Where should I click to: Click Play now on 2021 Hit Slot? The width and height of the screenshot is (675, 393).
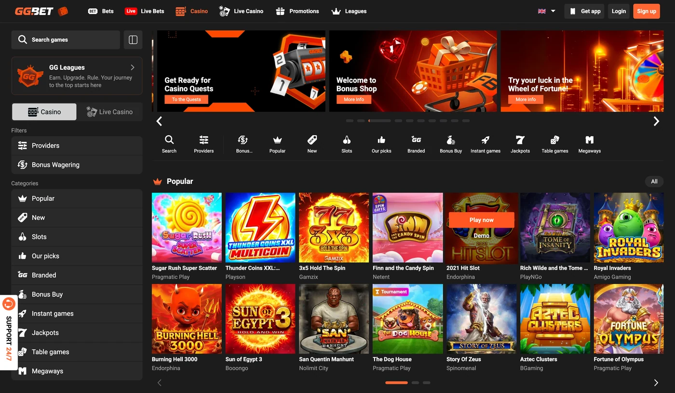[x=481, y=220]
